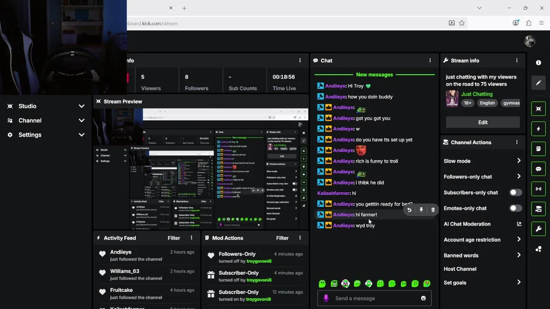This screenshot has width=550, height=309.
Task: Open Host Channel action
Action: pos(460,269)
